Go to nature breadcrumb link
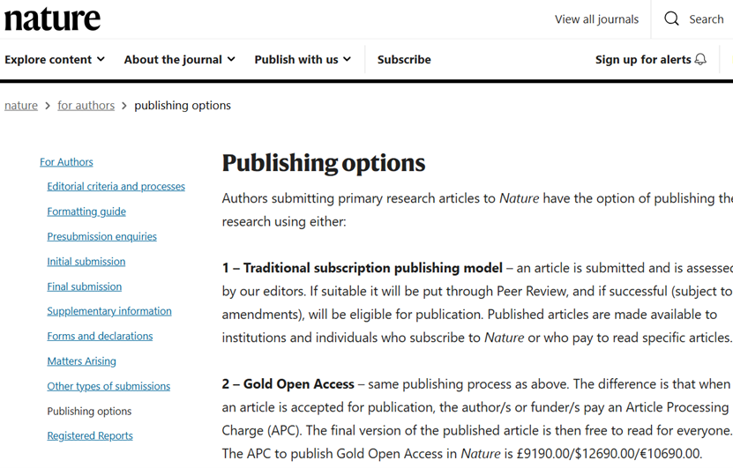 (21, 105)
